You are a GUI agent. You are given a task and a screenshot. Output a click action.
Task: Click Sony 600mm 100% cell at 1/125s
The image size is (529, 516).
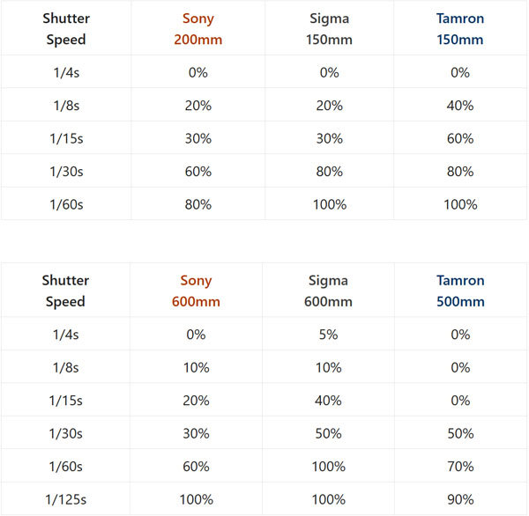tap(196, 499)
